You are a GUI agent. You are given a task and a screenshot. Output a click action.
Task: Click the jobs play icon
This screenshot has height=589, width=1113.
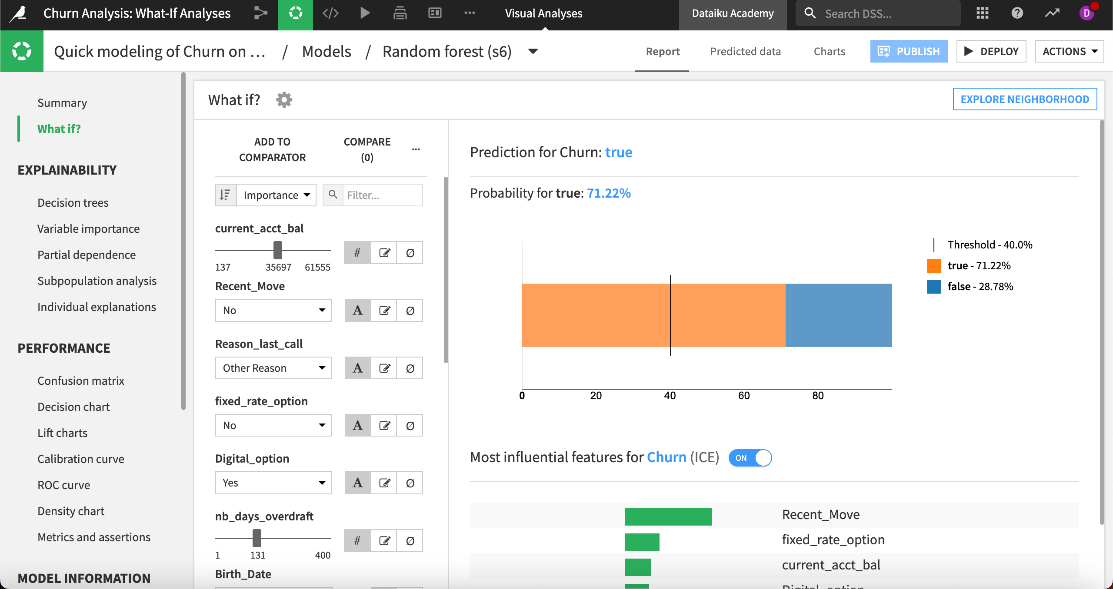coord(365,13)
